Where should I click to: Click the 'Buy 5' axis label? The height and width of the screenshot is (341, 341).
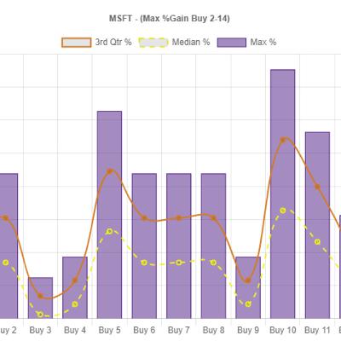110,331
